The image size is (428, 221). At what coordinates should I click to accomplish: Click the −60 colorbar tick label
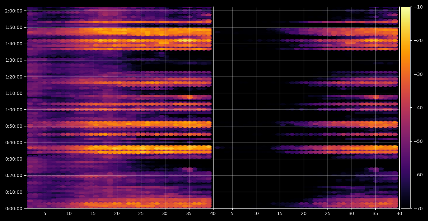[x=418, y=175]
